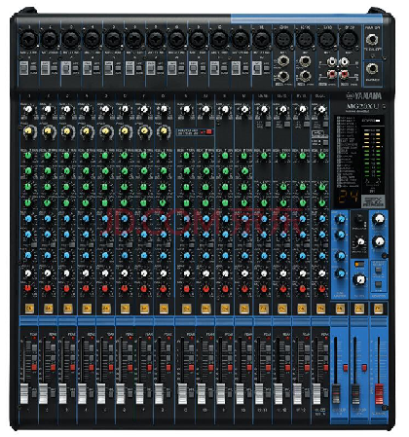Click the channel 1 white fader cap
This screenshot has height=437, width=409.
(x=24, y=393)
